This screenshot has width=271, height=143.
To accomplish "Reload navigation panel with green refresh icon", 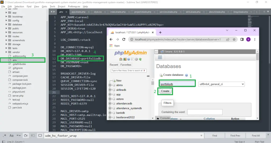I will [140, 59].
